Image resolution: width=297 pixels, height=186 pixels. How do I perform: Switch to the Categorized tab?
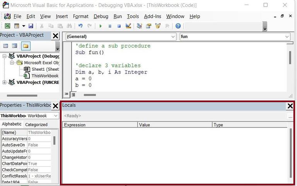pyautogui.click(x=36, y=125)
